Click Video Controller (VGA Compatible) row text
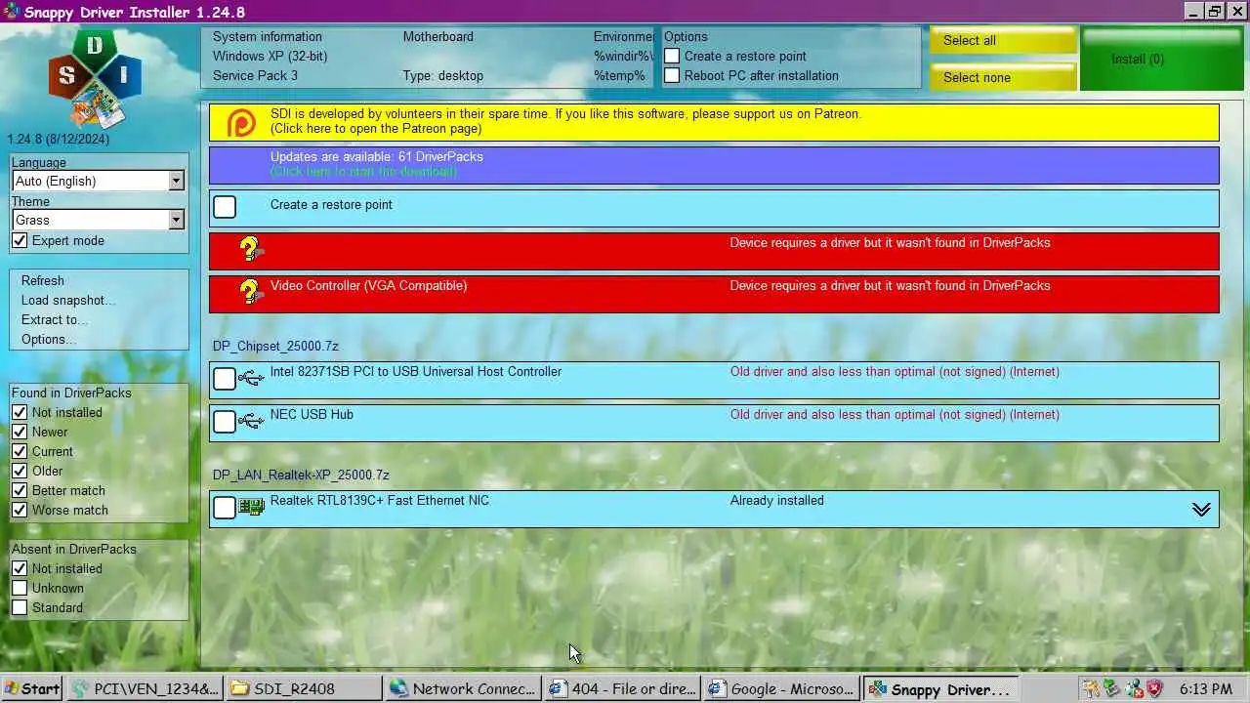1250x703 pixels. pos(368,286)
